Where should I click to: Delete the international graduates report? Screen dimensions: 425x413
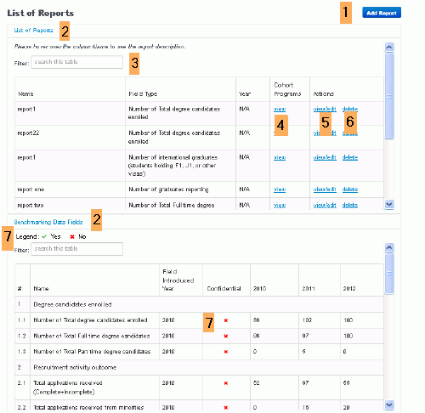(350, 157)
